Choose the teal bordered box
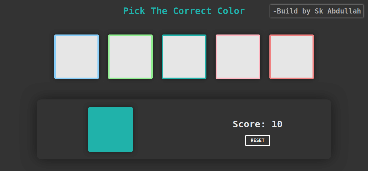 184,57
